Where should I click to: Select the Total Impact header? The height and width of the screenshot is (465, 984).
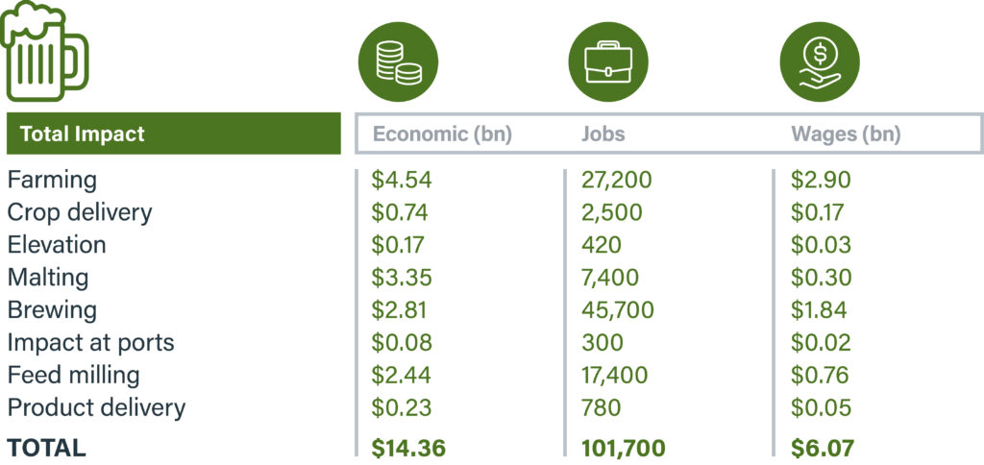coord(83,135)
